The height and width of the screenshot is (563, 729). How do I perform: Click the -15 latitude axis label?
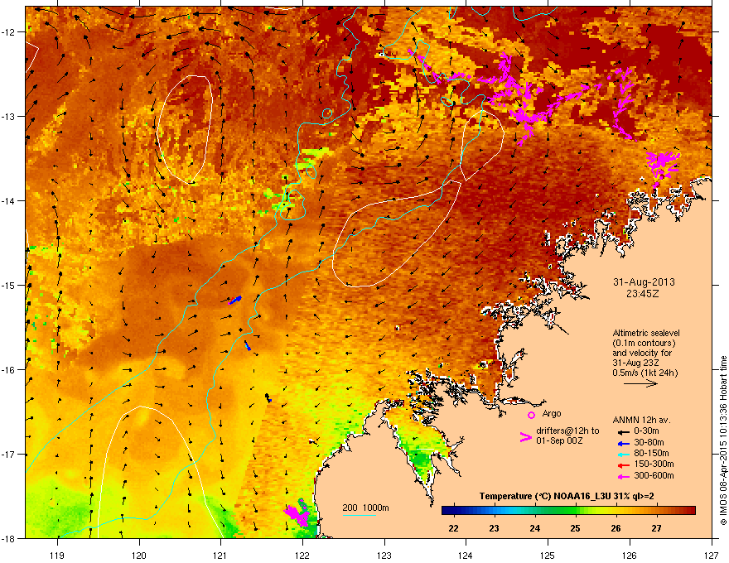tap(9, 285)
